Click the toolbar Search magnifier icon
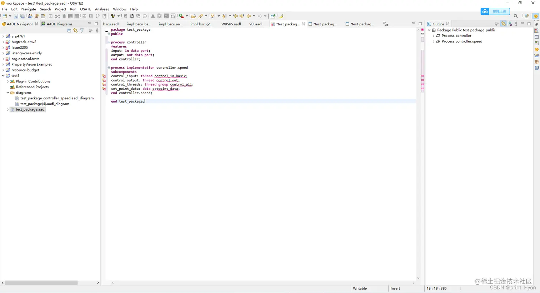Viewport: 540px width, 293px height. 516,16
